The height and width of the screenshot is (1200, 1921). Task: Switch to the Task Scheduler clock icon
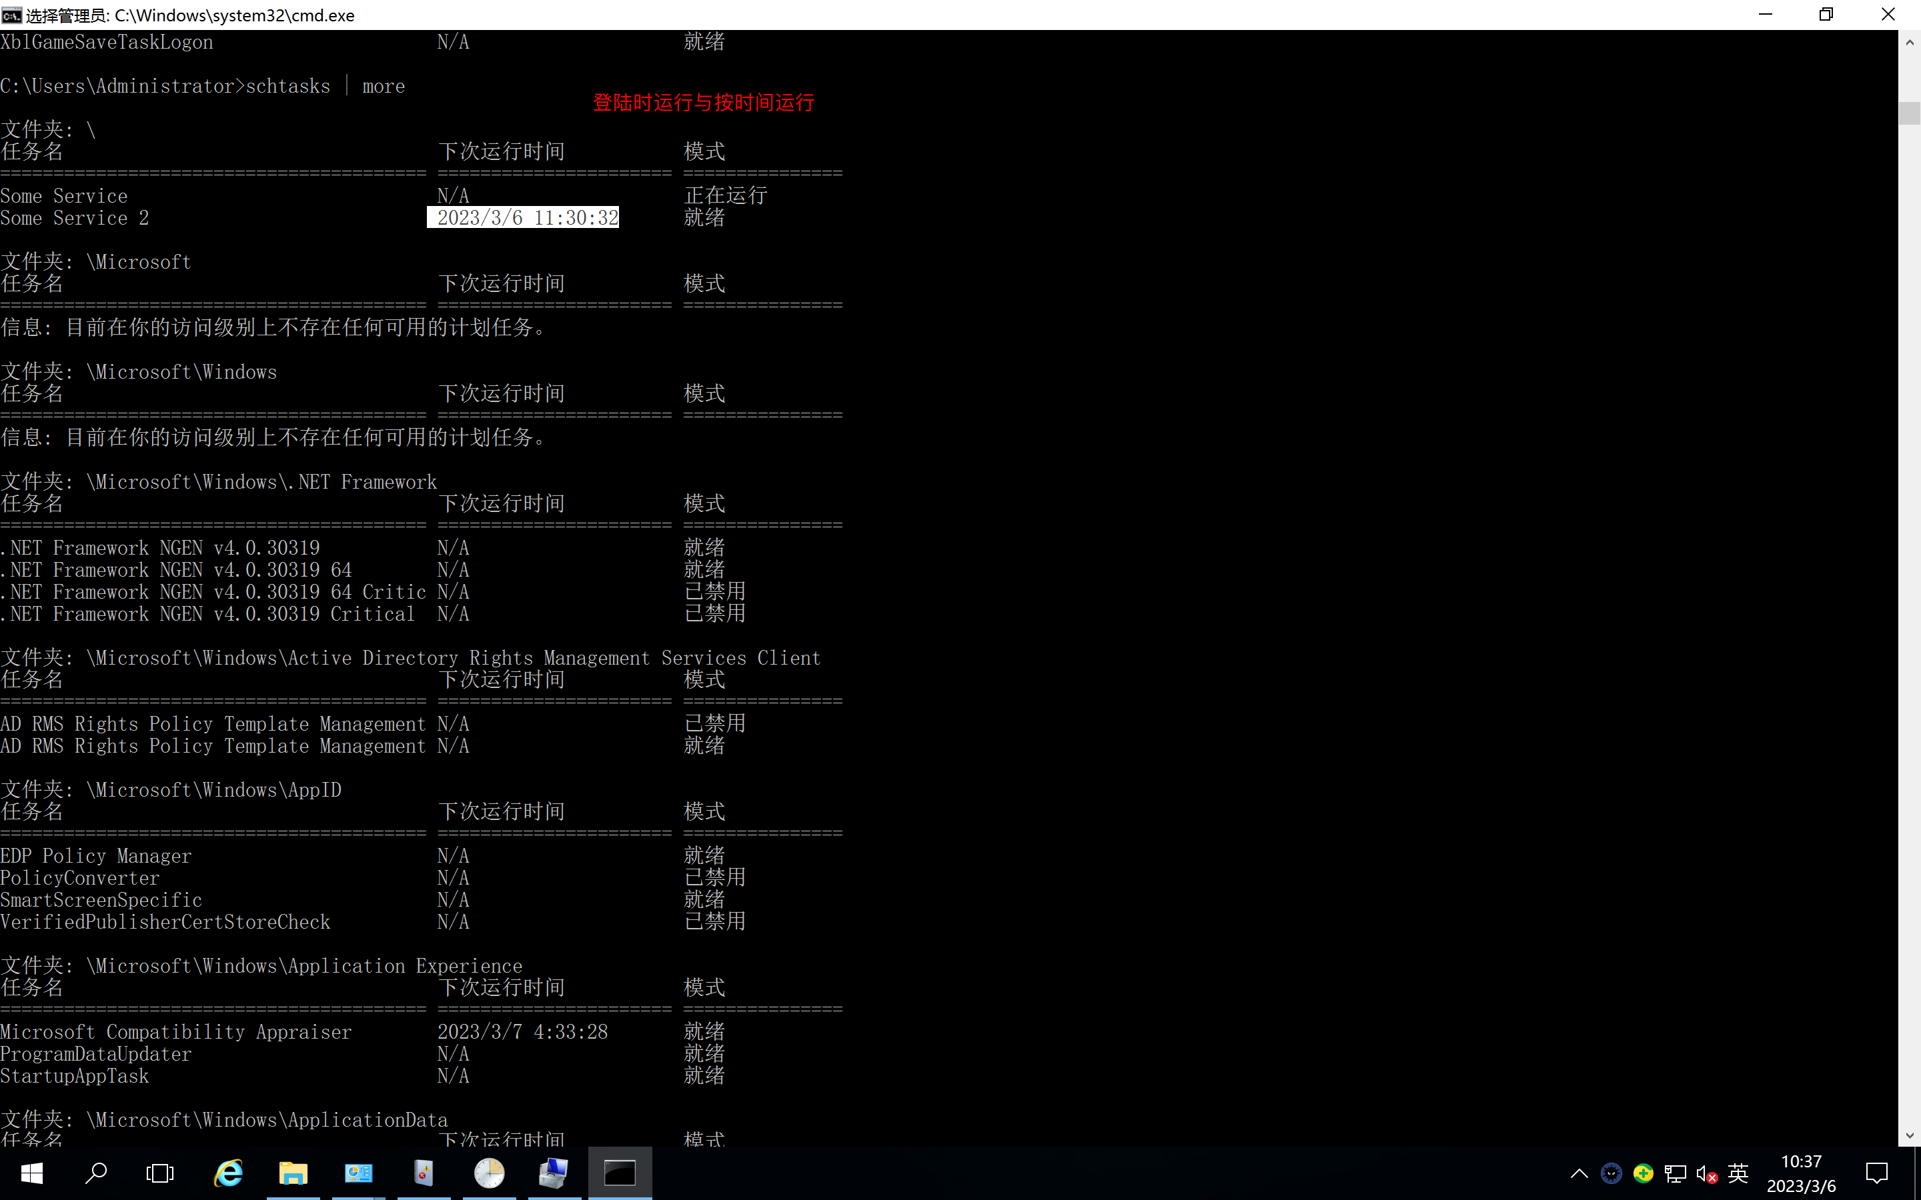click(489, 1173)
